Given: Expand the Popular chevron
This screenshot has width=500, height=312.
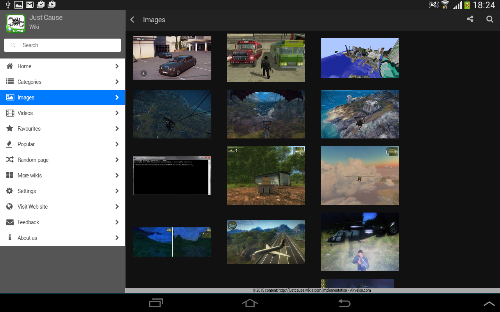Looking at the screenshot, I should (117, 144).
